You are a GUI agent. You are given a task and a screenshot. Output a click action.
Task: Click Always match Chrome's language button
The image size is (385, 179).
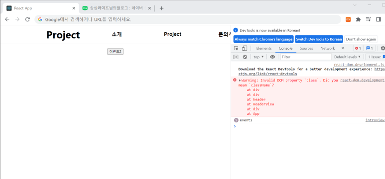263,39
